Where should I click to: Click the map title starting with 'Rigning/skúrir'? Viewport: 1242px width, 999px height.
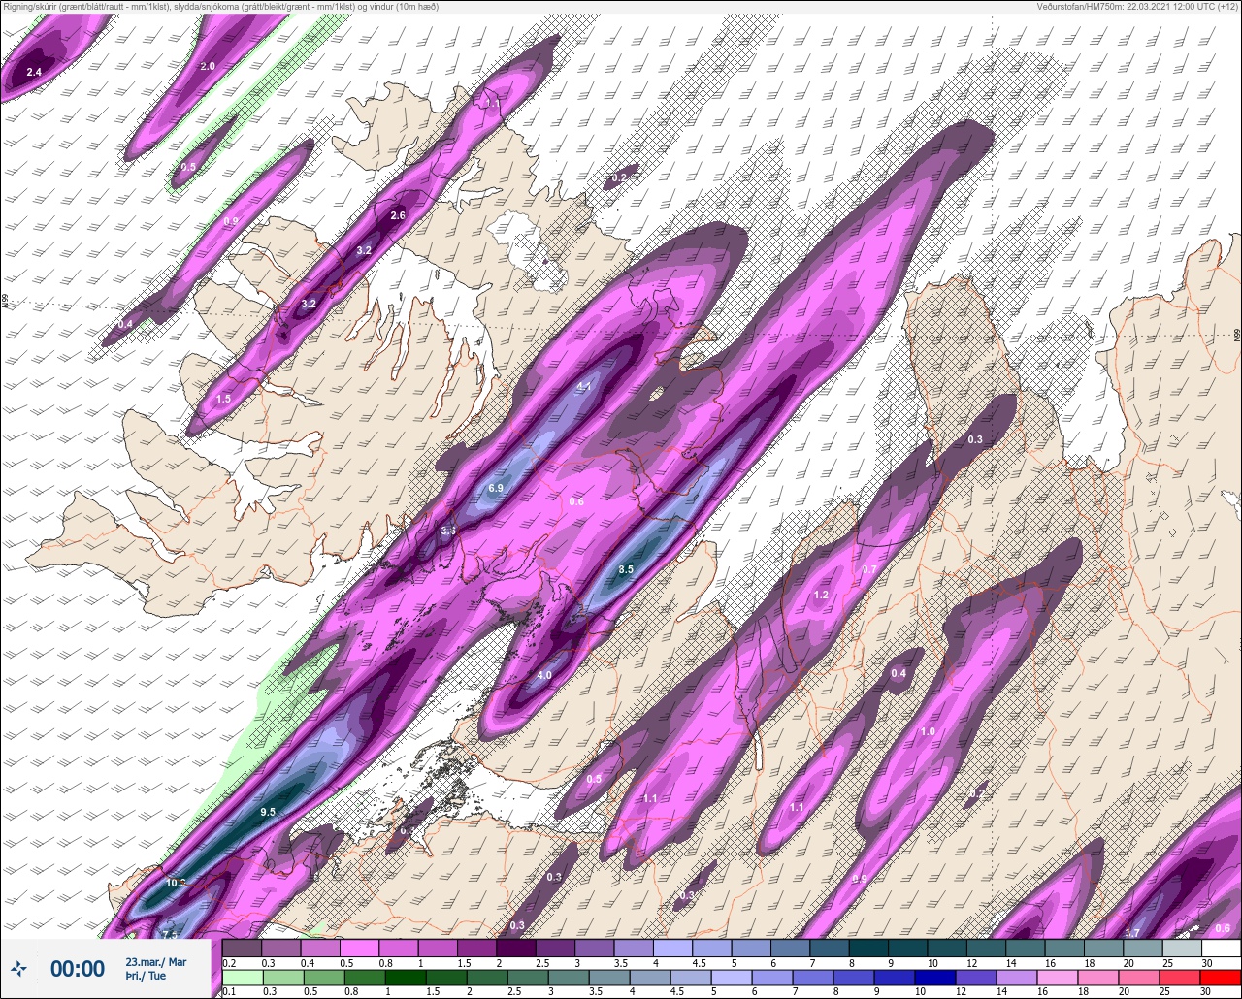point(221,7)
